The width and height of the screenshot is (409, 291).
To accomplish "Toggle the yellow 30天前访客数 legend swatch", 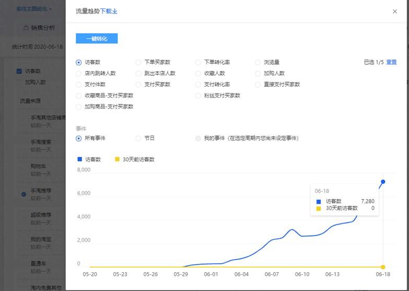I will [118, 159].
